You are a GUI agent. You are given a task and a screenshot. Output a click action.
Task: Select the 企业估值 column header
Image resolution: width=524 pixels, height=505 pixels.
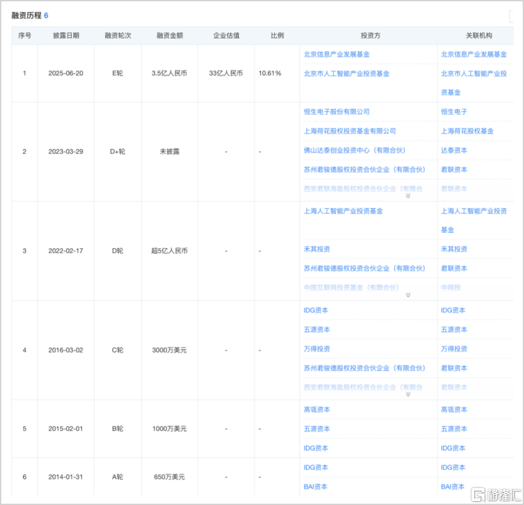(x=226, y=35)
